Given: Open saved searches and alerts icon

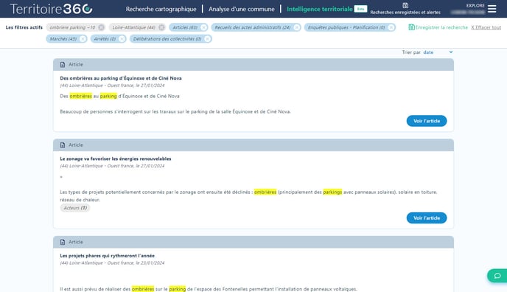Looking at the screenshot, I should (405, 5).
